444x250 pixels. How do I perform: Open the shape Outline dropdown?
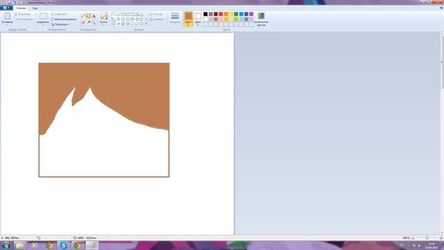tap(157, 14)
